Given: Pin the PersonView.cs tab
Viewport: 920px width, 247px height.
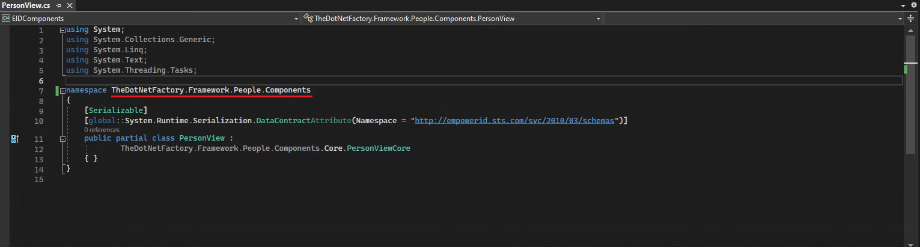Looking at the screenshot, I should pyautogui.click(x=58, y=5).
